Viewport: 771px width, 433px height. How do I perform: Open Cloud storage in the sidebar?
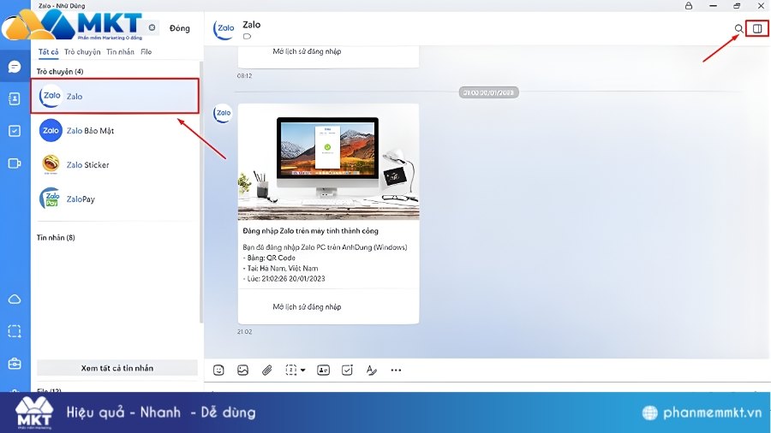[x=15, y=299]
